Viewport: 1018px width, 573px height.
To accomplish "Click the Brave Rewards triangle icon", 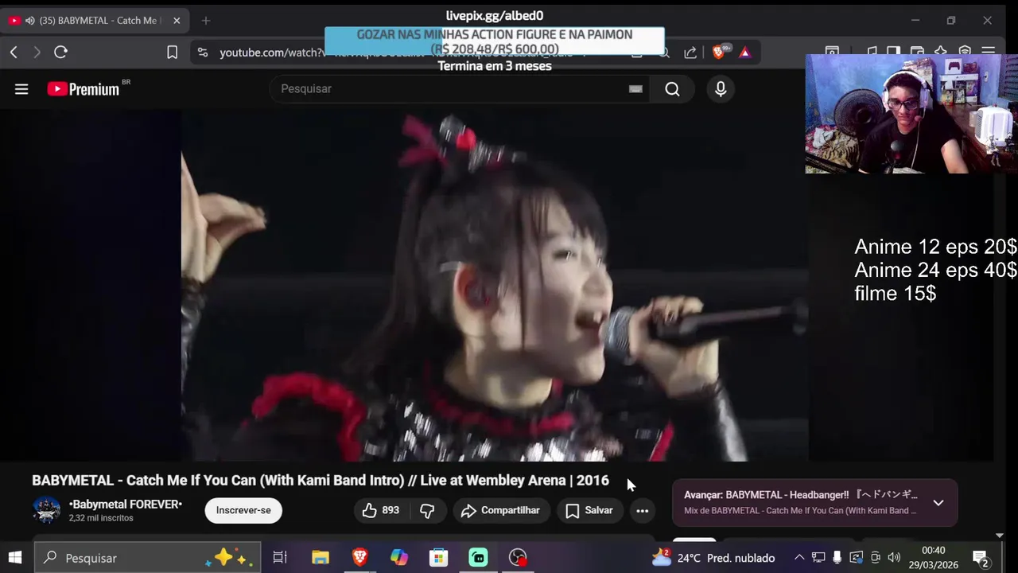I will [x=744, y=53].
